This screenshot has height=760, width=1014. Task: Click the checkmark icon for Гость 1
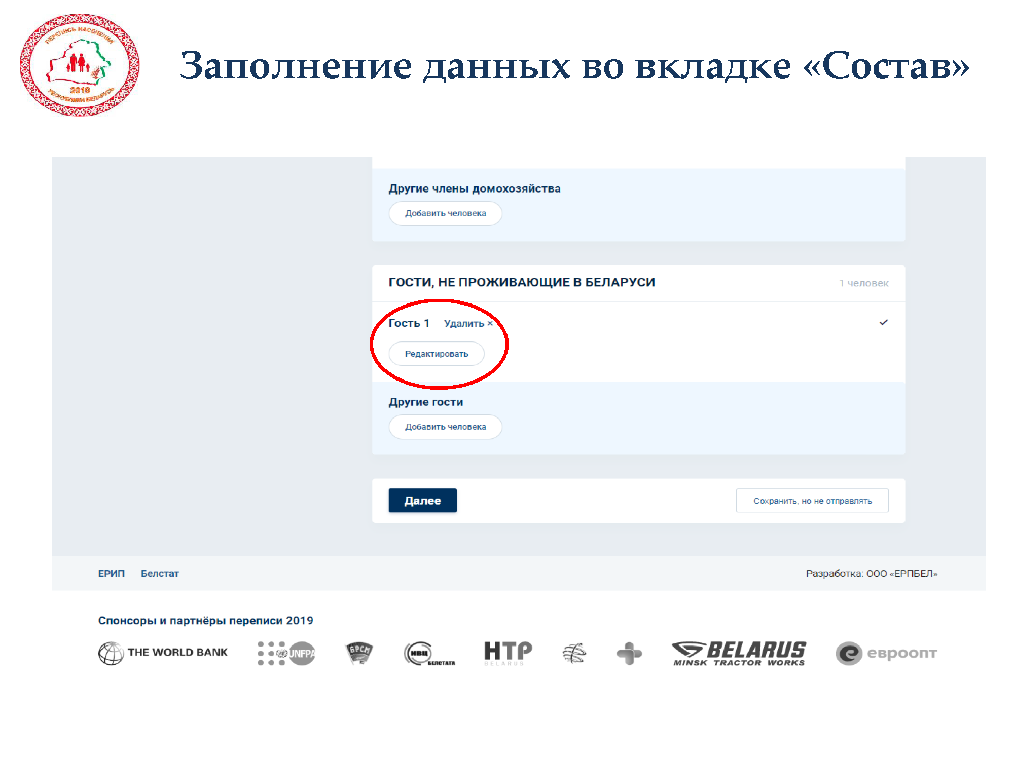pyautogui.click(x=884, y=322)
